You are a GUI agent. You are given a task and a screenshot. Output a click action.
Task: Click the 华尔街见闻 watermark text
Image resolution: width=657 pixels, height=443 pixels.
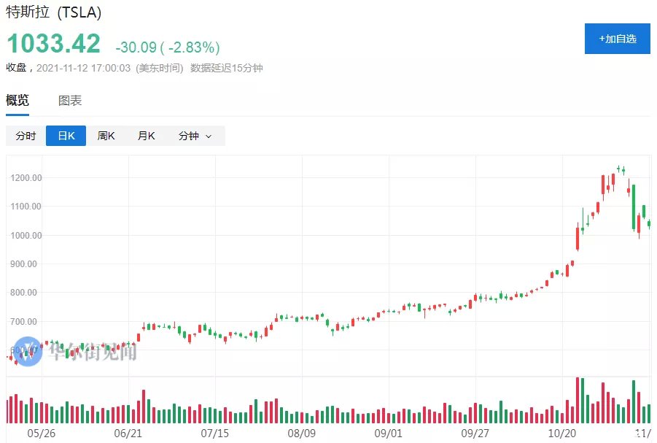coord(93,352)
